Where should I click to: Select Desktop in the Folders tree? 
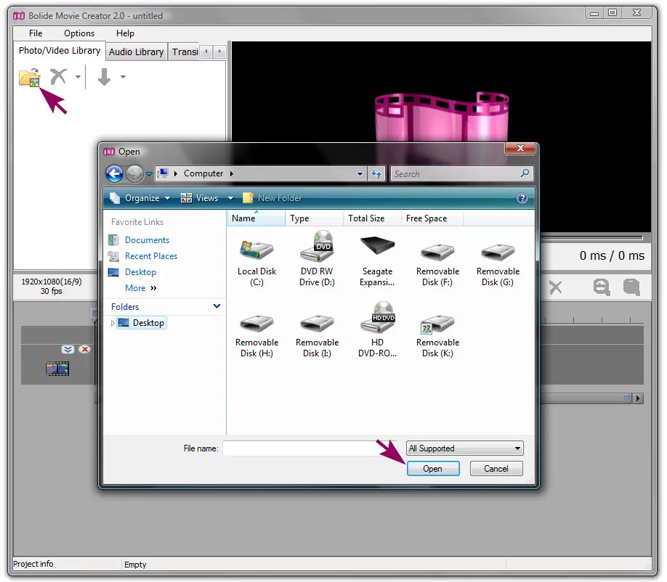coord(142,323)
